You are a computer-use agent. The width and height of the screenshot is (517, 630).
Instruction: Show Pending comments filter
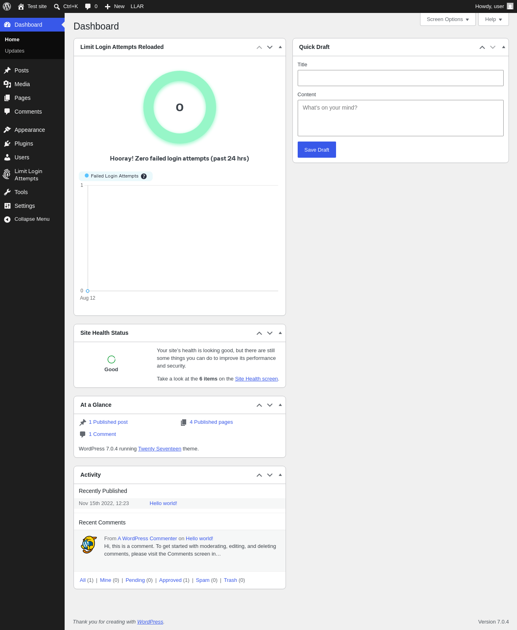click(135, 580)
